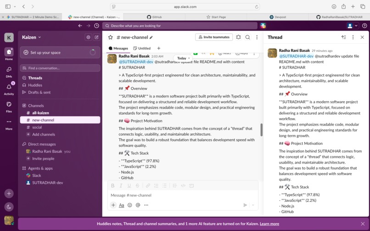Open Radha Rani Basak direct message
Screen dimensions: 370x231
tap(60, 151)
